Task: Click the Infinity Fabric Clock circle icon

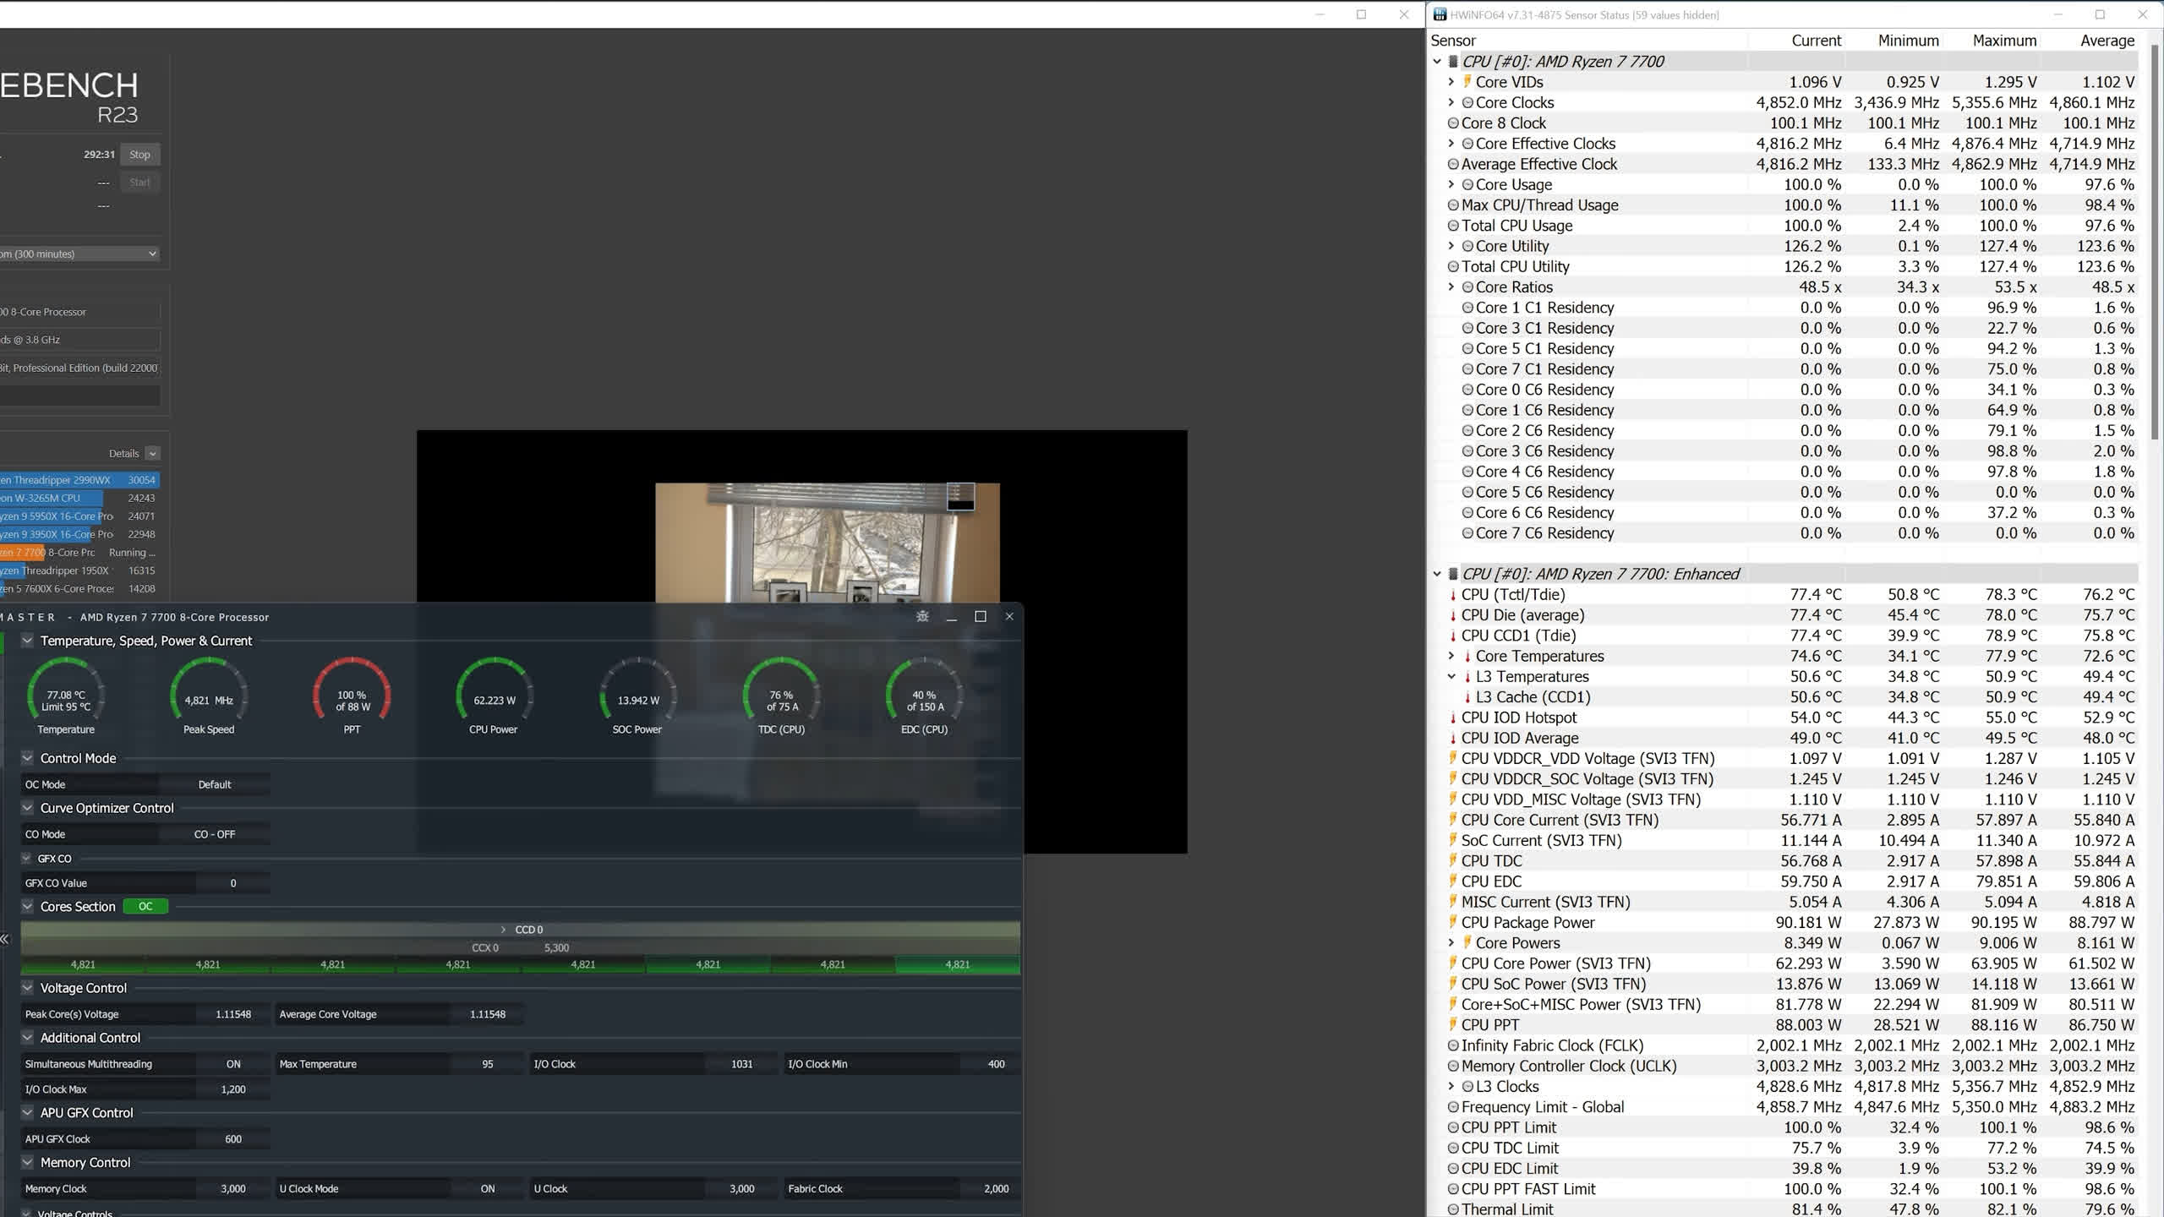Action: [1453, 1045]
